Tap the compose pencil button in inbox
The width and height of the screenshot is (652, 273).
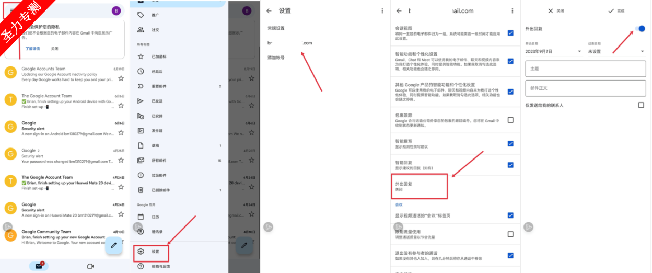(113, 245)
